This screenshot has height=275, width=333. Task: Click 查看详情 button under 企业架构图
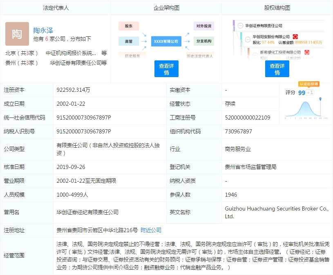[x=166, y=69]
